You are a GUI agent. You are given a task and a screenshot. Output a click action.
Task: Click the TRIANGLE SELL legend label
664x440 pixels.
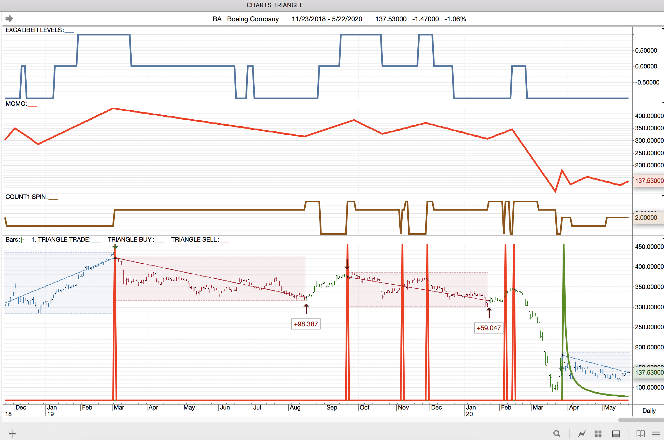tap(195, 239)
